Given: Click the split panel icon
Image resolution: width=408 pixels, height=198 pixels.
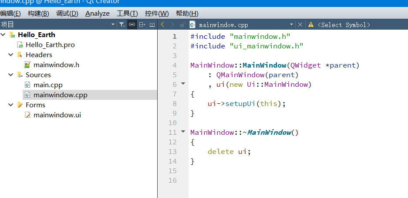Looking at the screenshot, I should 142,25.
